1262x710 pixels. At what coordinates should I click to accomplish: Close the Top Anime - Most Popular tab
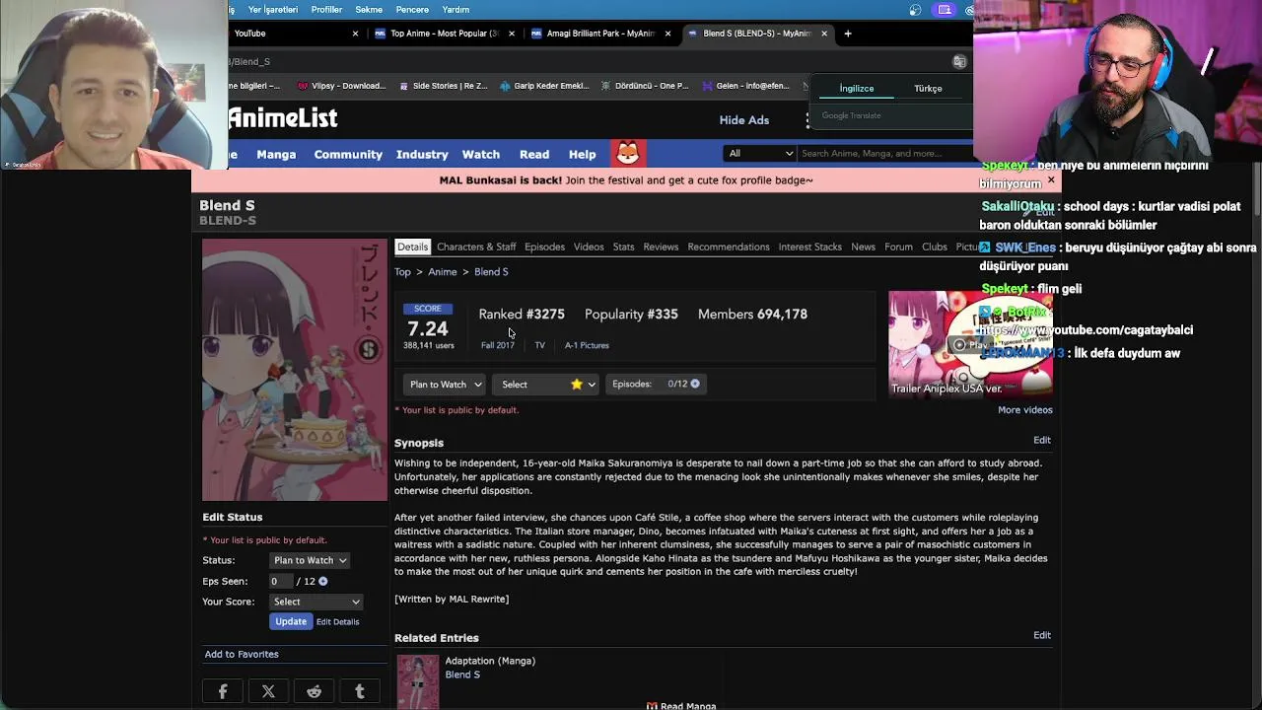[512, 34]
